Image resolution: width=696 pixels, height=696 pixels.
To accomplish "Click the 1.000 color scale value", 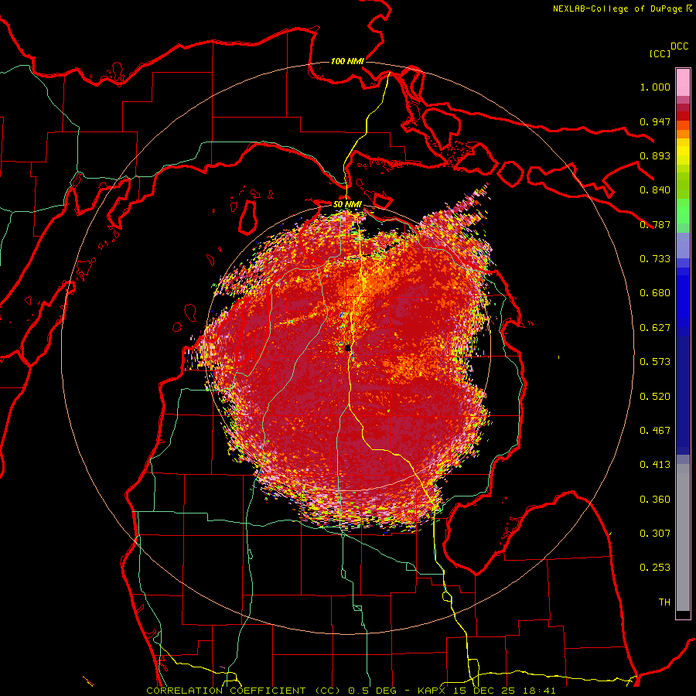I will [x=655, y=87].
